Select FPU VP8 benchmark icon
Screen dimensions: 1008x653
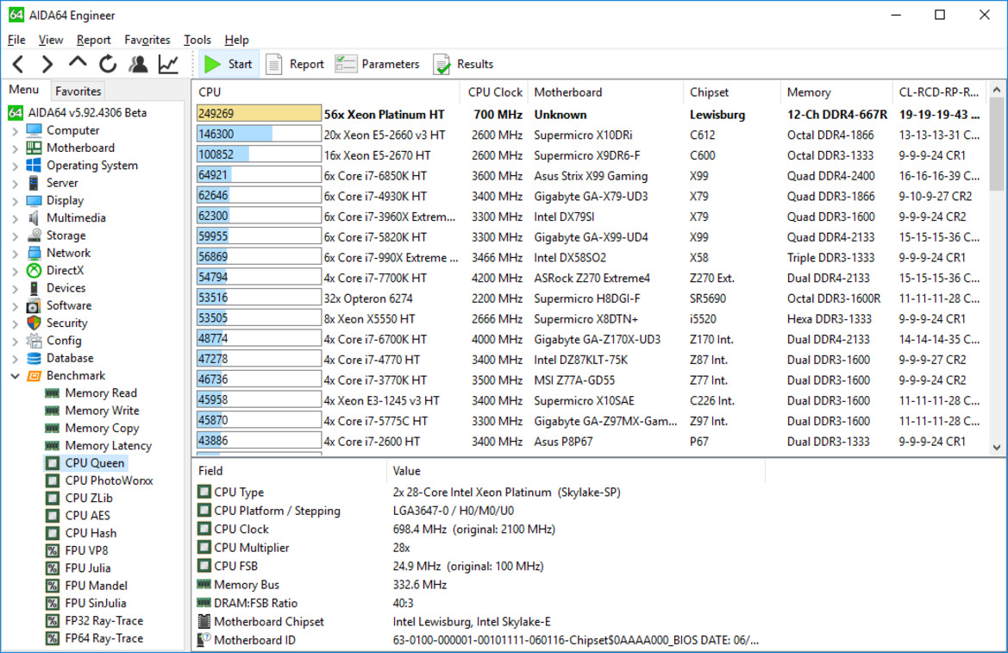[53, 550]
